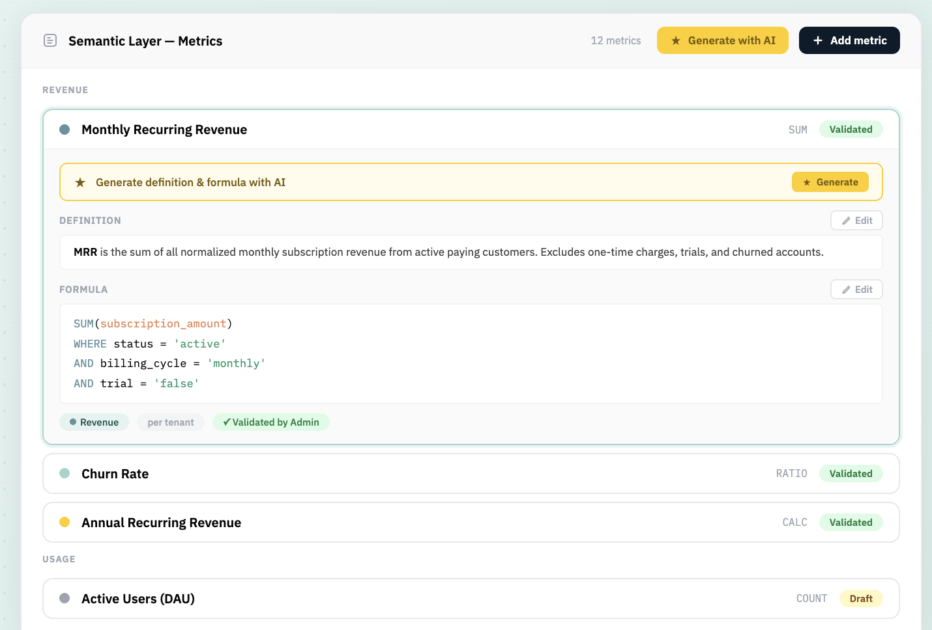Image resolution: width=932 pixels, height=630 pixels.
Task: Expand the Churn Rate metric row
Action: pos(471,474)
